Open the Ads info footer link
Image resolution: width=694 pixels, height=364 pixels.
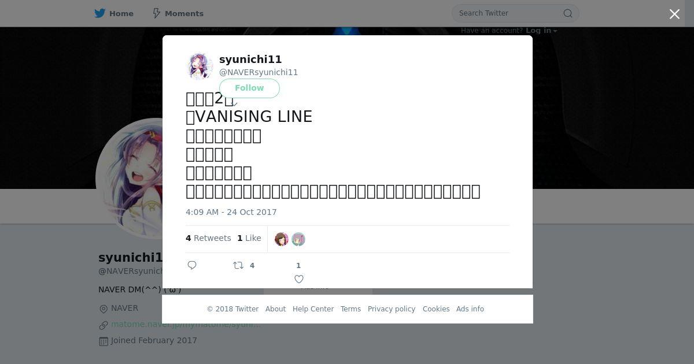[470, 309]
